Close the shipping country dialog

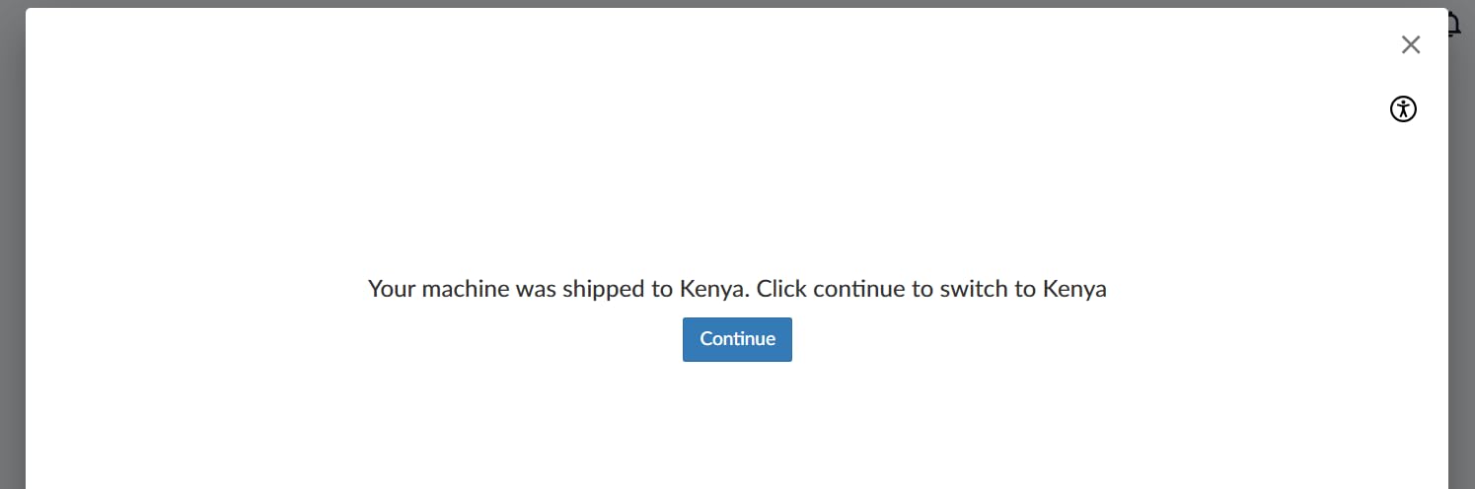(x=1411, y=44)
